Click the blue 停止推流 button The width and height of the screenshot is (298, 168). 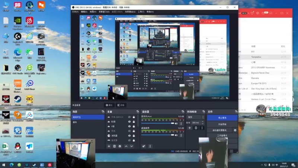(222, 118)
